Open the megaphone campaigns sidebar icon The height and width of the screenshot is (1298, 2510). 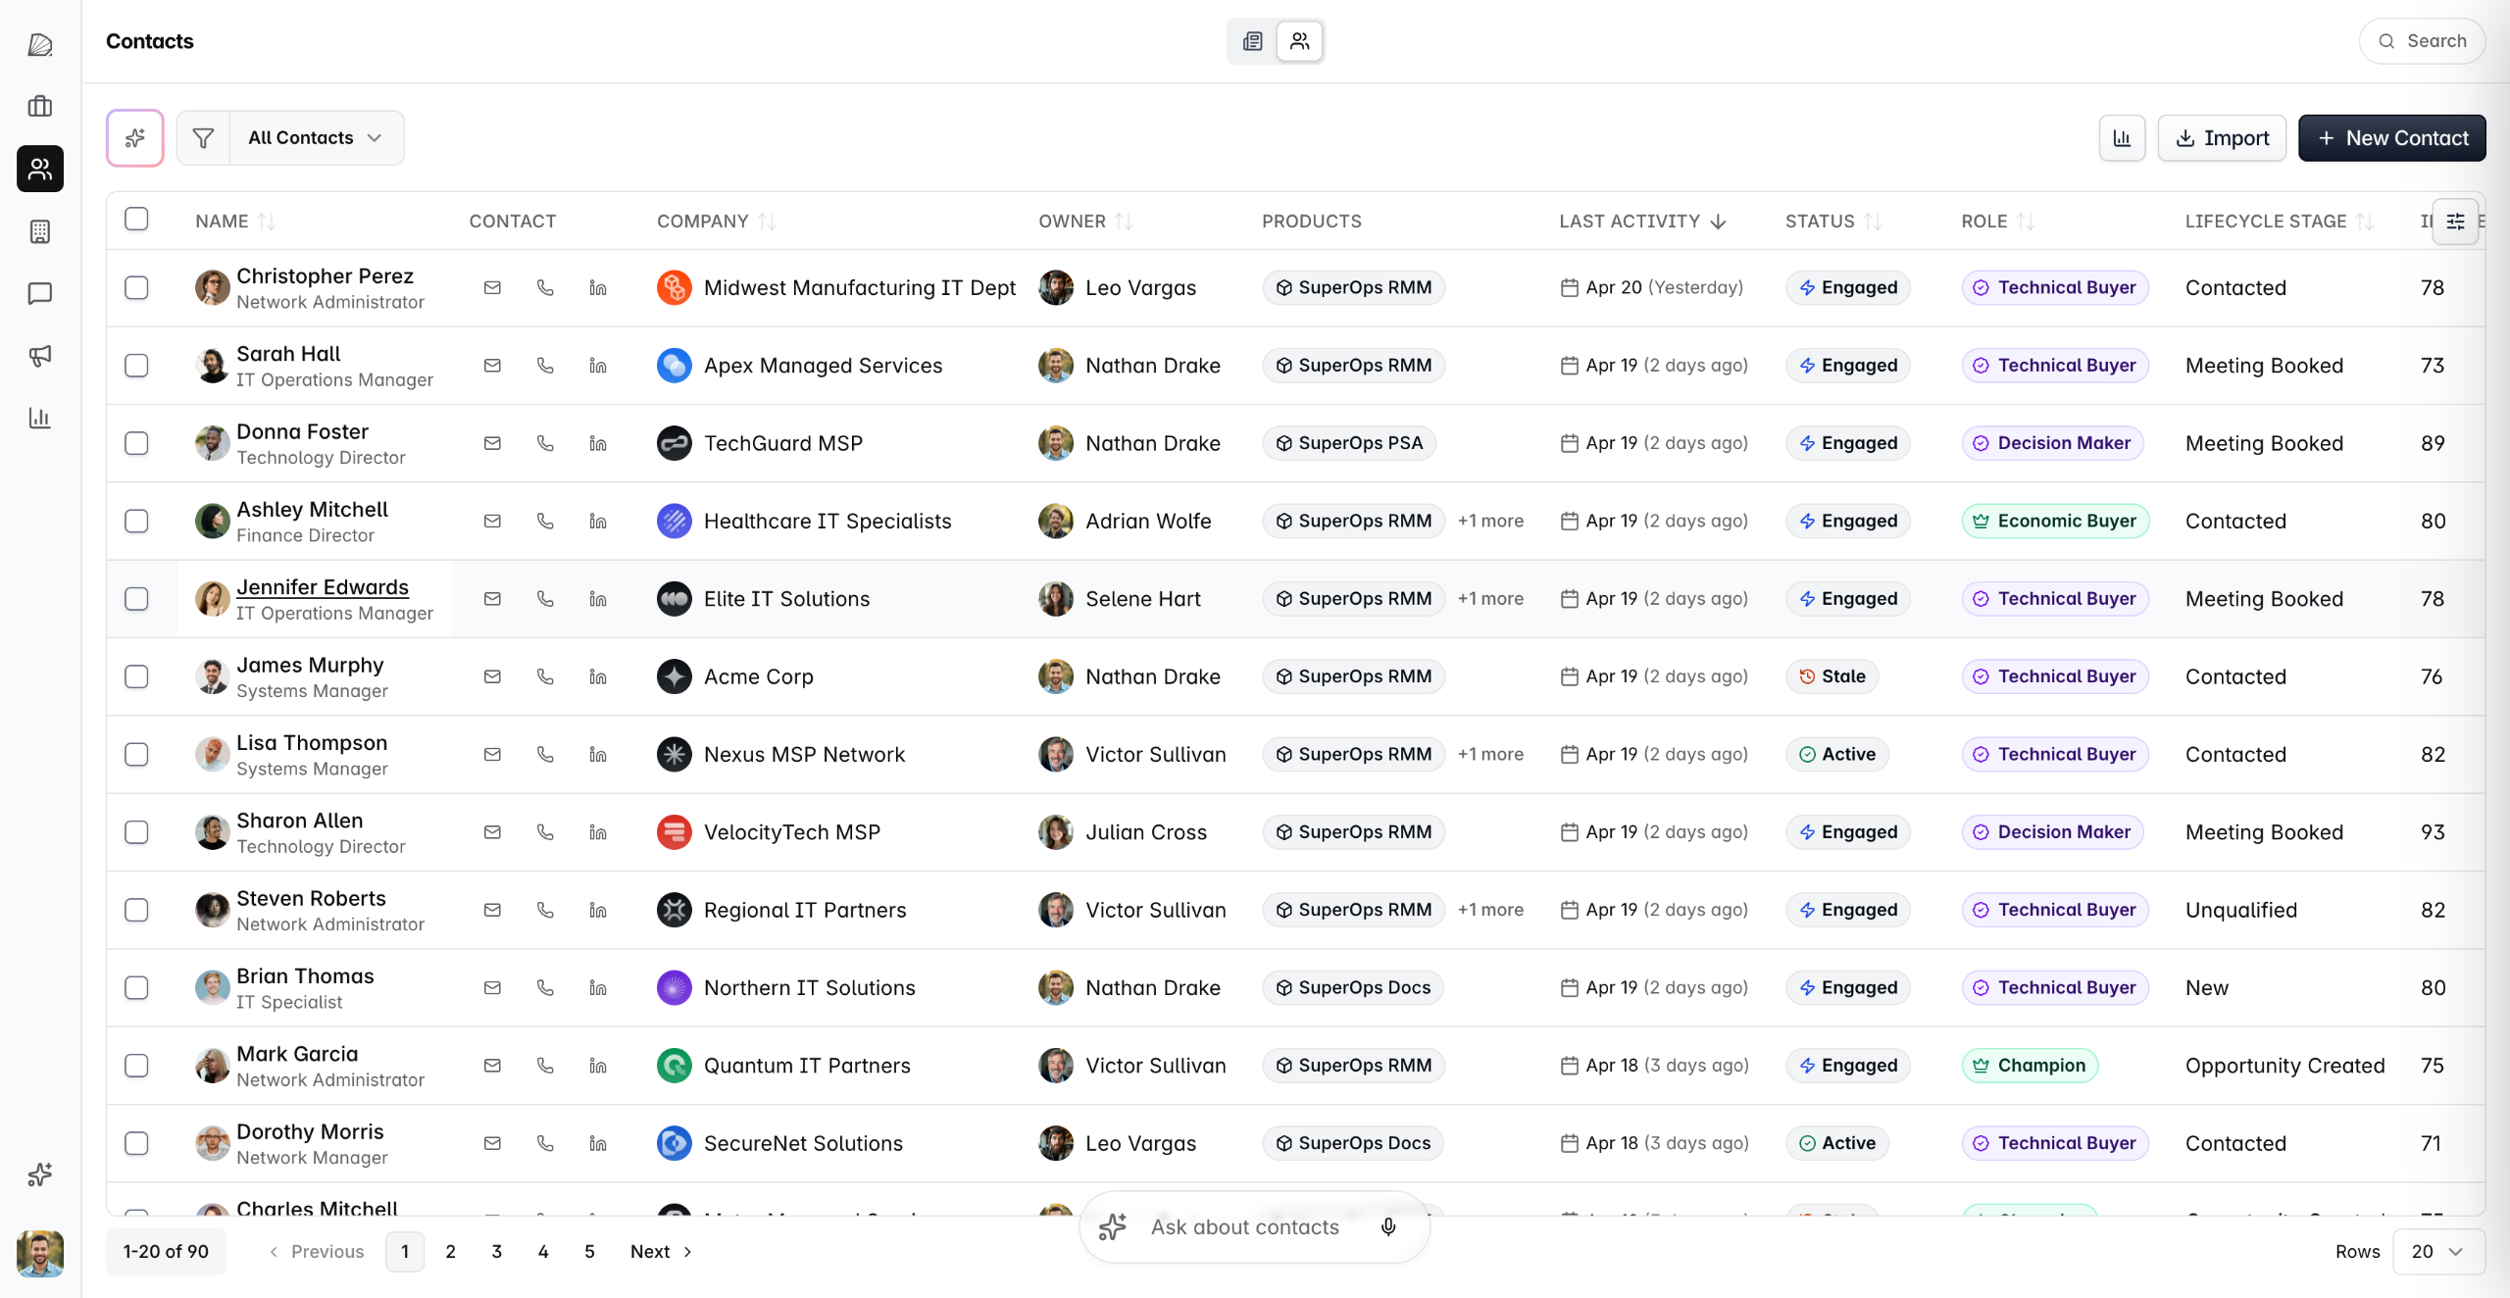40,356
